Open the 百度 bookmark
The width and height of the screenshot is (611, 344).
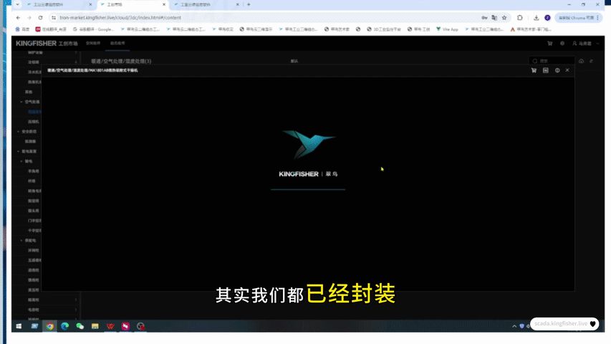click(x=22, y=29)
